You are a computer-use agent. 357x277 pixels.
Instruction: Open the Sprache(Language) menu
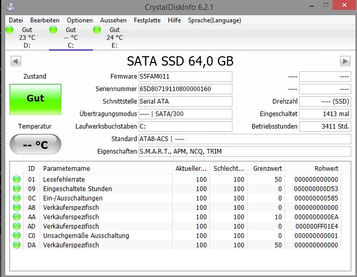click(x=215, y=20)
